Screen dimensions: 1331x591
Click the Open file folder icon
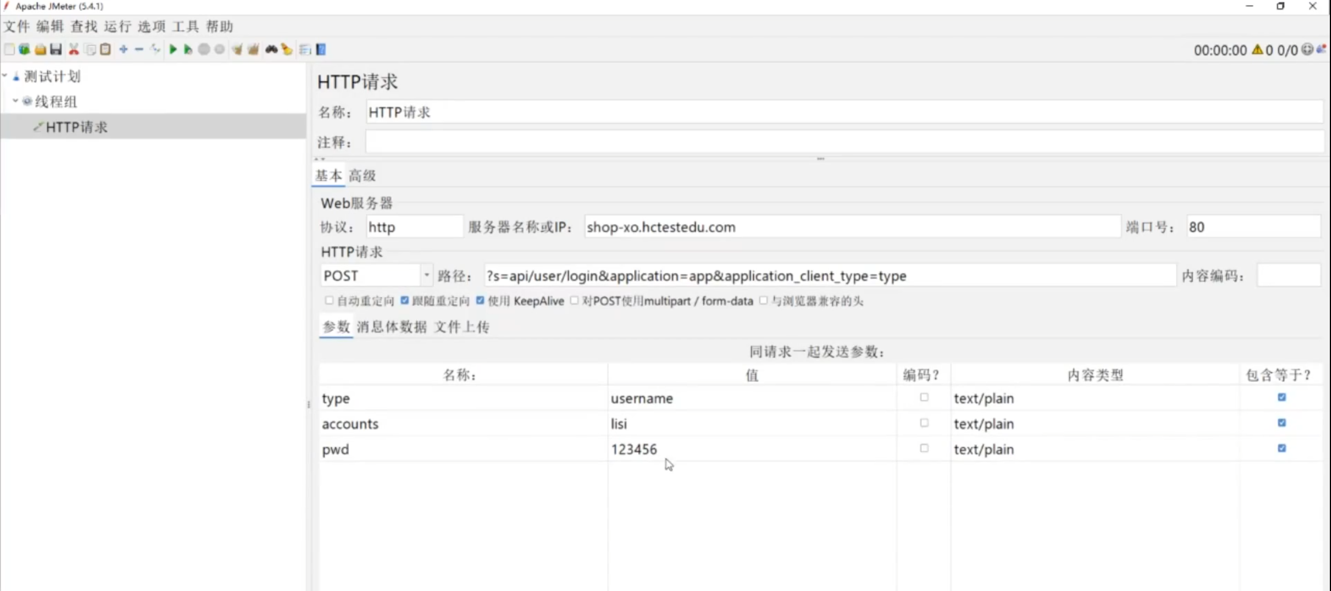[40, 50]
